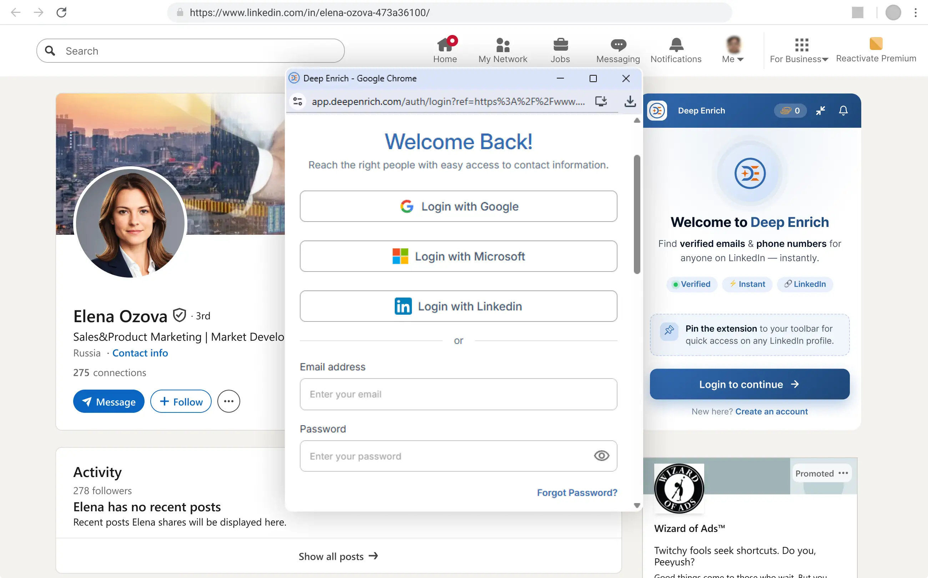Toggle password visibility eye icon
The width and height of the screenshot is (928, 578).
tap(601, 456)
